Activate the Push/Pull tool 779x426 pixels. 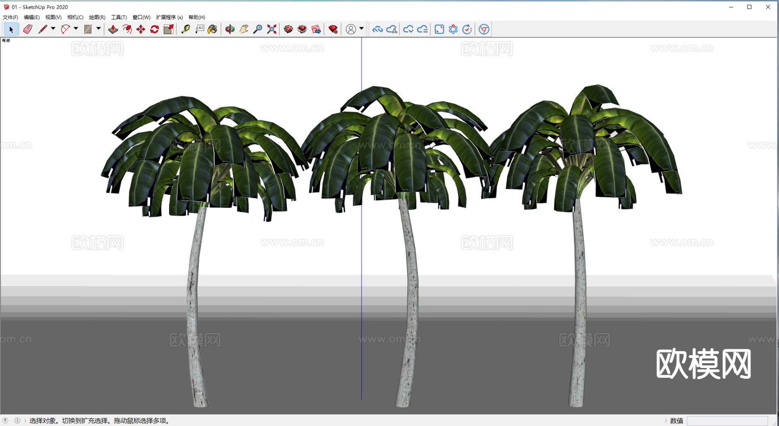click(113, 29)
